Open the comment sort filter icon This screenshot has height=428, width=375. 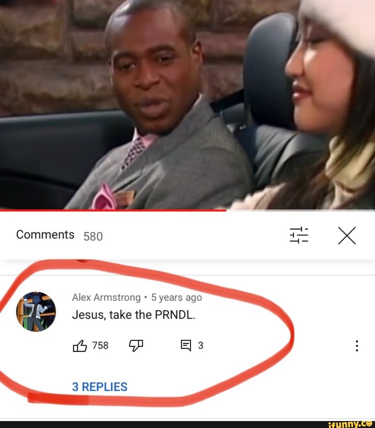[299, 235]
